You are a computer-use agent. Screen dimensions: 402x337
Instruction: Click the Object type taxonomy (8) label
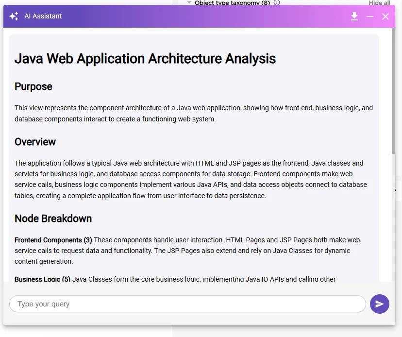[232, 2]
